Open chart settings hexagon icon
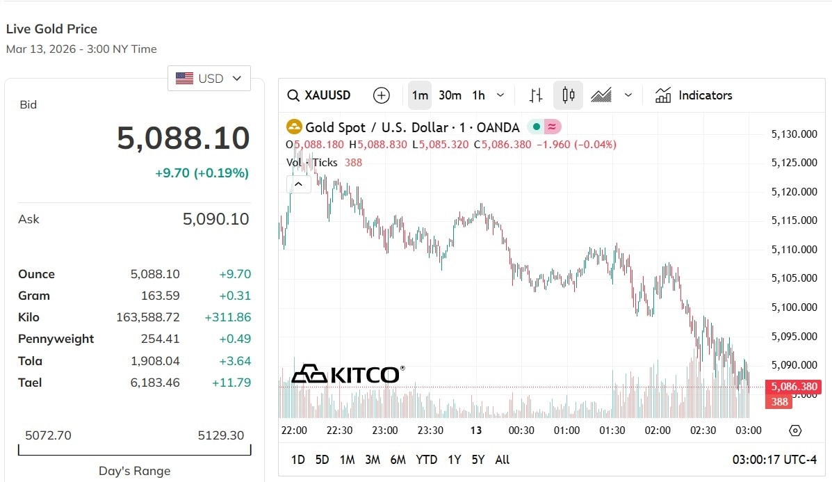832x482 pixels. [x=795, y=431]
